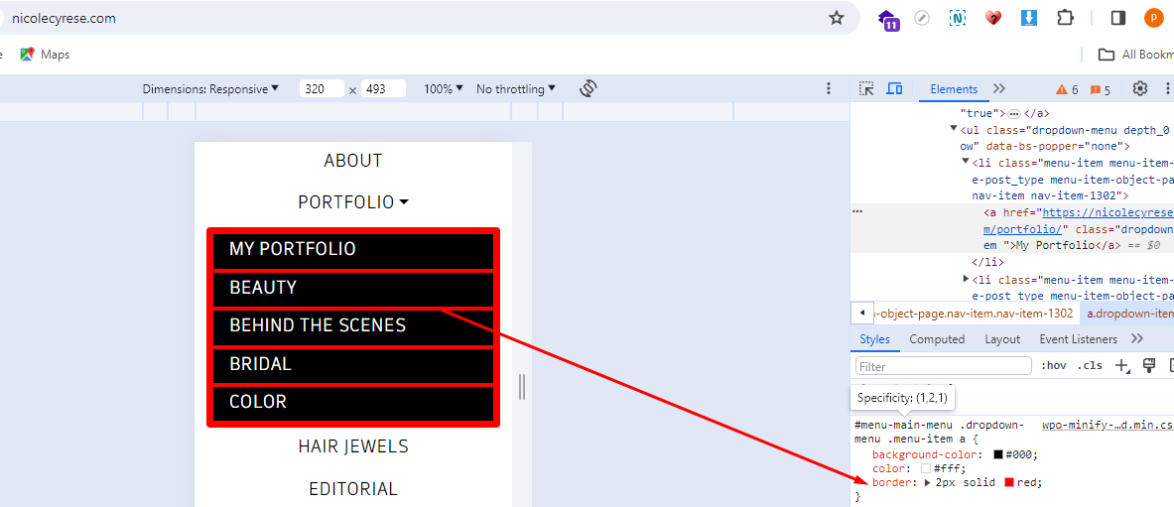
Task: Add a new style rule plus icon
Action: coord(1121,365)
